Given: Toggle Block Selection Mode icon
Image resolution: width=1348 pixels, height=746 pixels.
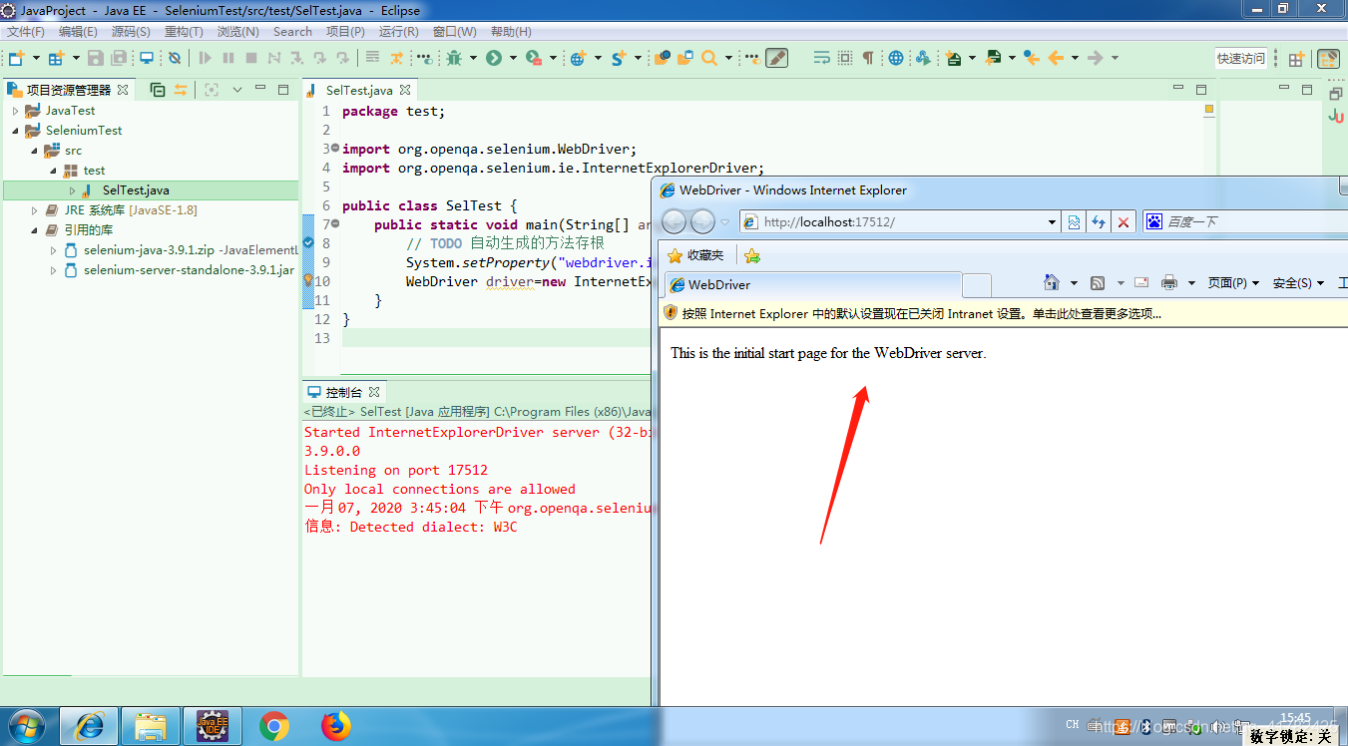Looking at the screenshot, I should point(845,58).
